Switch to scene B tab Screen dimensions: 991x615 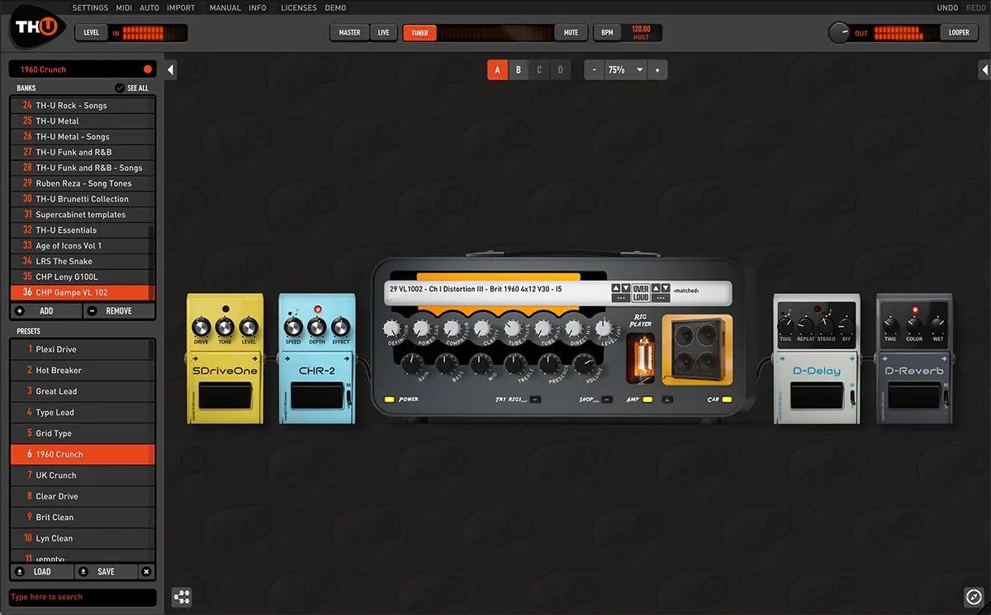point(519,70)
